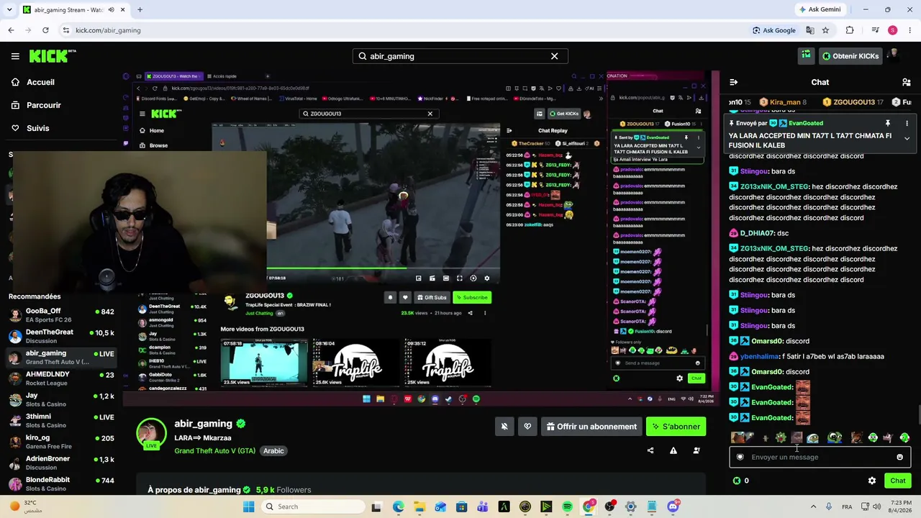Click Ask Google in address bar
This screenshot has height=518, width=921.
tap(774, 30)
